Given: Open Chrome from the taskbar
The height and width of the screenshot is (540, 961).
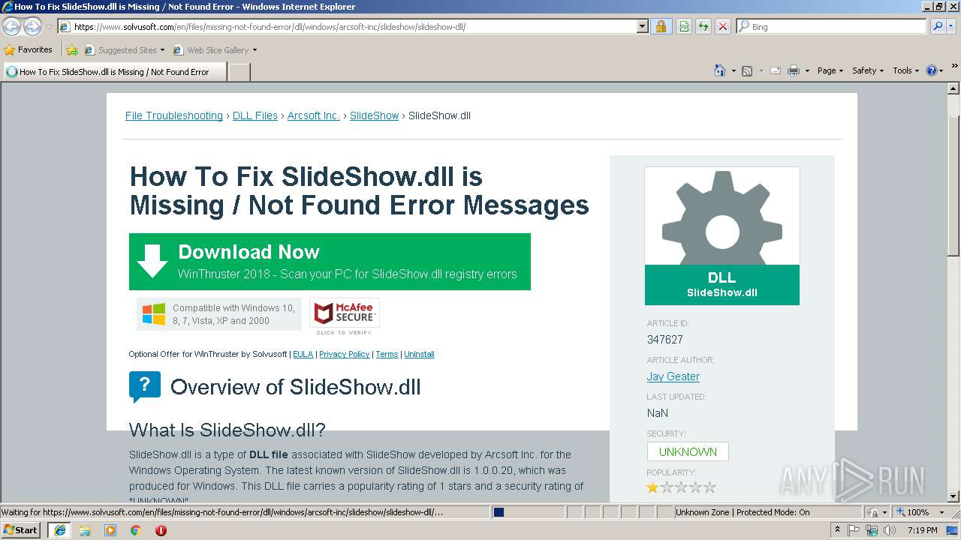Looking at the screenshot, I should (136, 529).
